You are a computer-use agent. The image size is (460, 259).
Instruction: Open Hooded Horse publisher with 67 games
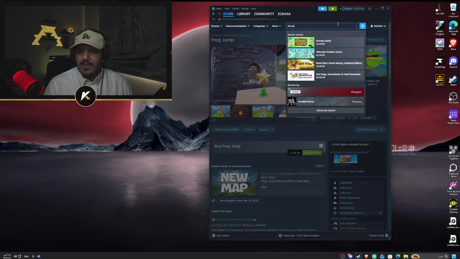[x=326, y=101]
